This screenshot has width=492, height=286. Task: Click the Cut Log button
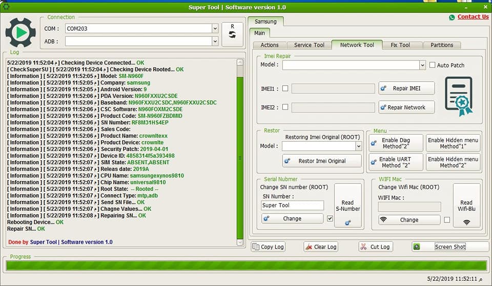pos(376,247)
